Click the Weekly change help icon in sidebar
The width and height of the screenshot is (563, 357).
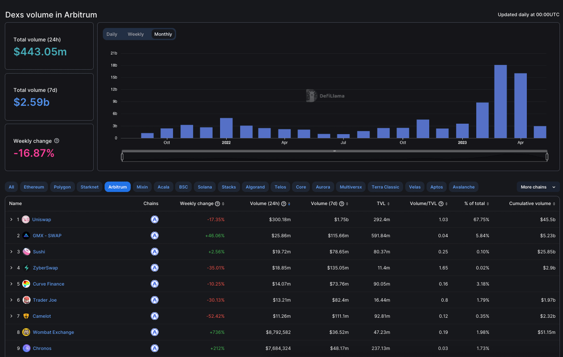tap(57, 141)
